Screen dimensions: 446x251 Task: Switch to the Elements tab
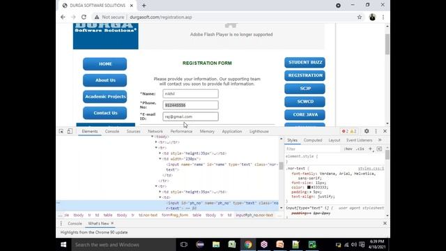(90, 131)
